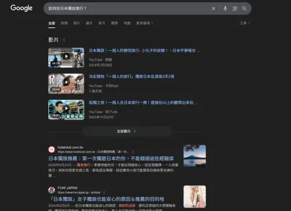Open result 「日本獨旅」女子獨旅也能安心的原因
The width and height of the screenshot is (291, 211).
(x=107, y=199)
